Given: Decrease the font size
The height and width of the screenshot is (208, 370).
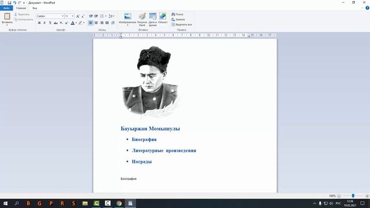Looking at the screenshot, I should (x=83, y=16).
